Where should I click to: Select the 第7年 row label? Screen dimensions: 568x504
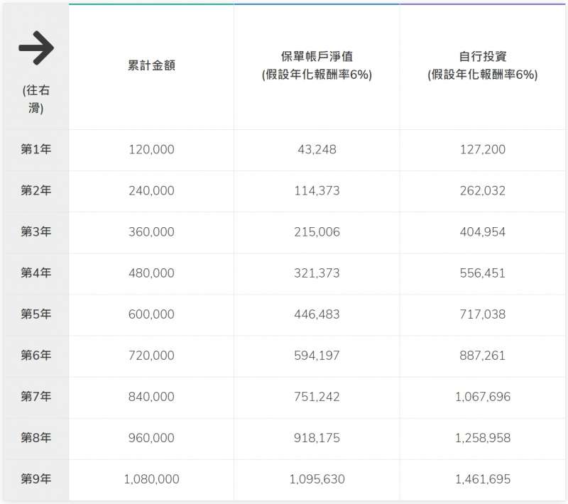[36, 397]
